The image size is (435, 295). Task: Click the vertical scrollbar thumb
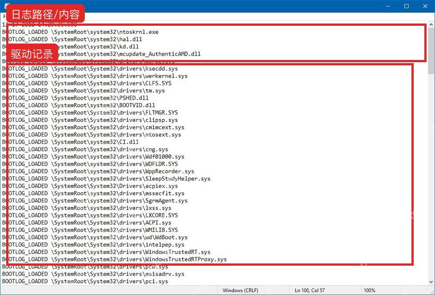point(431,51)
